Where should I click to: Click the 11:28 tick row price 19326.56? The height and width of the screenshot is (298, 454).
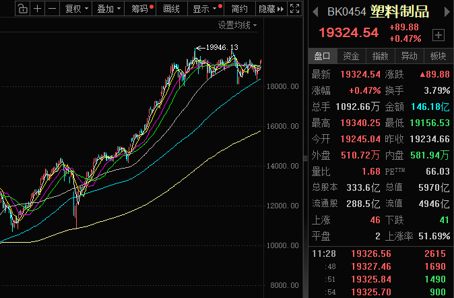coord(371,254)
